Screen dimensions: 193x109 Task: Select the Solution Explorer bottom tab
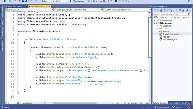[x=160, y=103]
